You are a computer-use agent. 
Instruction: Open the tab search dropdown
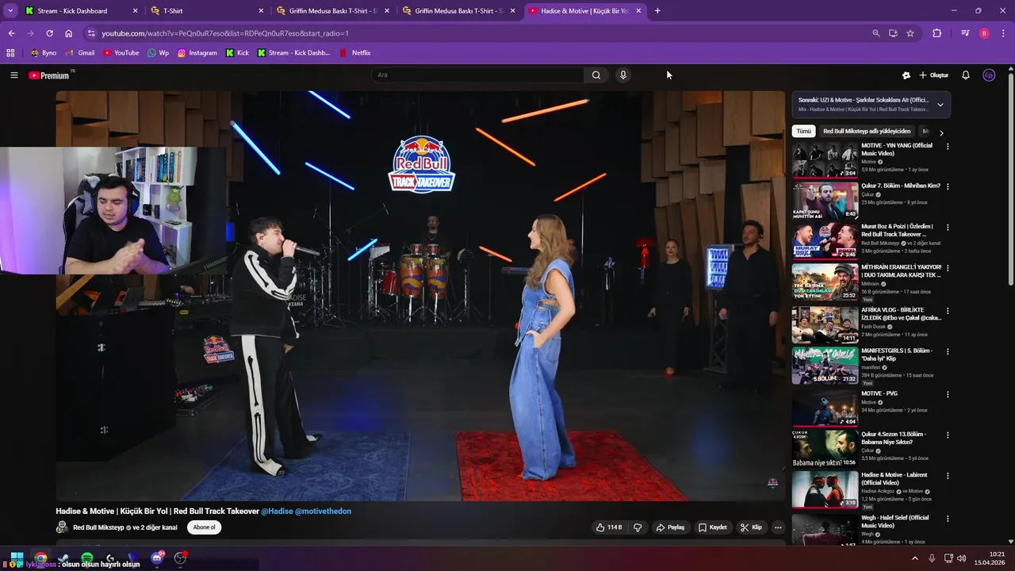pos(10,11)
